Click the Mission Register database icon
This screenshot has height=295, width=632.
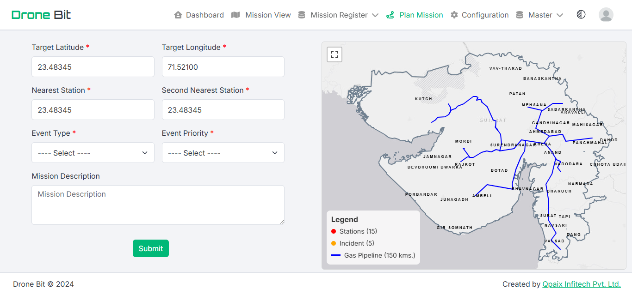coord(302,15)
